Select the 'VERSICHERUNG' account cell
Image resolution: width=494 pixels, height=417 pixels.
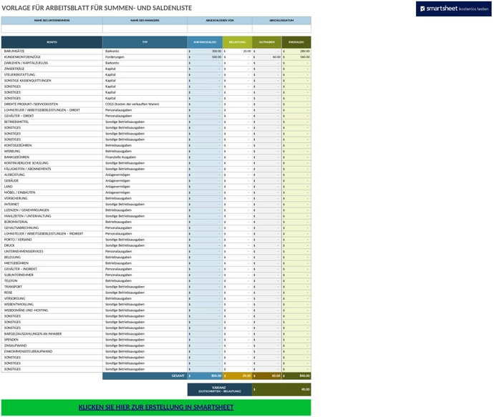click(52, 198)
